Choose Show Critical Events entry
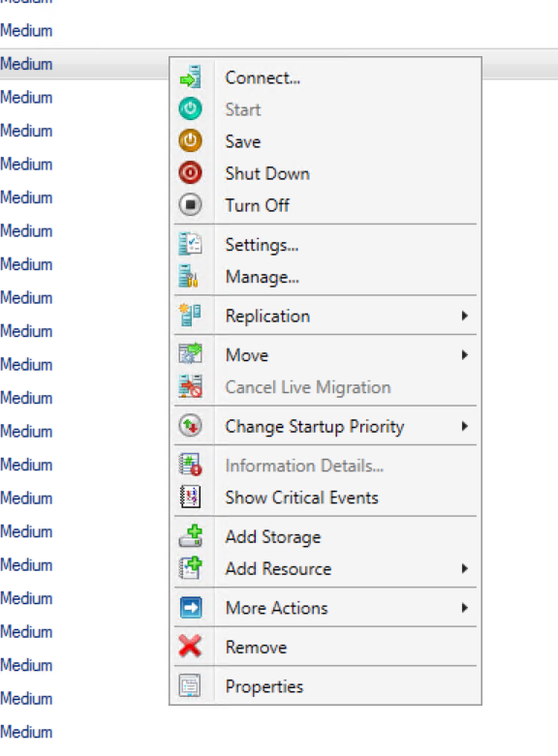The height and width of the screenshot is (756, 558). 325,498
